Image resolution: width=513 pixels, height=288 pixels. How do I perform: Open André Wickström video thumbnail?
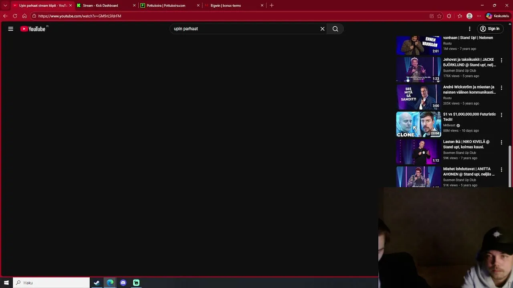click(x=418, y=97)
